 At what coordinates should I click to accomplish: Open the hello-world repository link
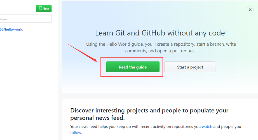(12, 29)
